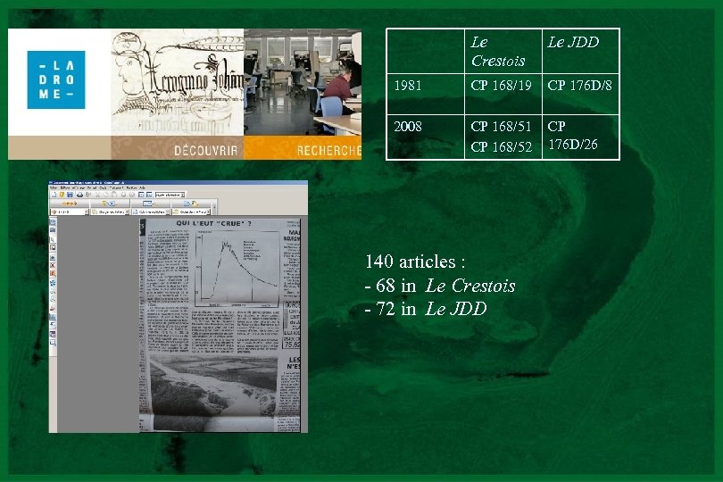Click table cell CP 168/19
Viewport: 723px width, 482px height.
pyautogui.click(x=502, y=86)
